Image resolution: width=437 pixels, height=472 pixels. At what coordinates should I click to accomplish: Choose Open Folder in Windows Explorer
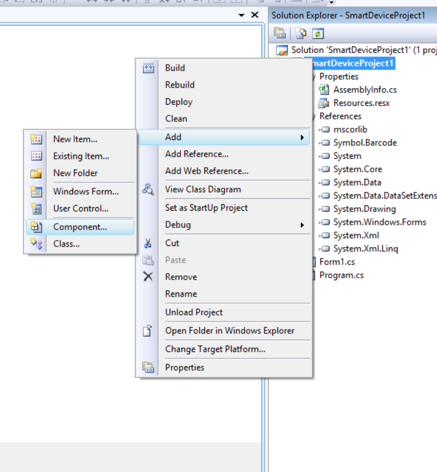click(223, 331)
